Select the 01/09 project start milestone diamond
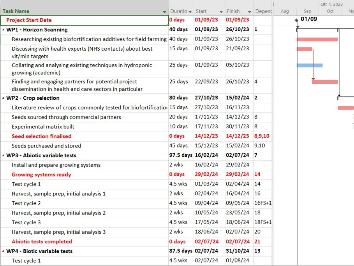The image size is (354, 266). coord(296,20)
